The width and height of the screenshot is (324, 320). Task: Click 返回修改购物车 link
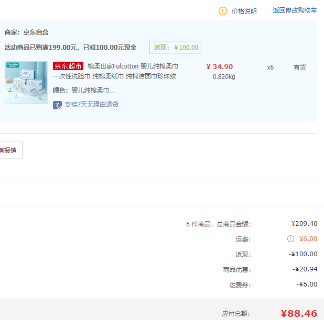pyautogui.click(x=295, y=10)
